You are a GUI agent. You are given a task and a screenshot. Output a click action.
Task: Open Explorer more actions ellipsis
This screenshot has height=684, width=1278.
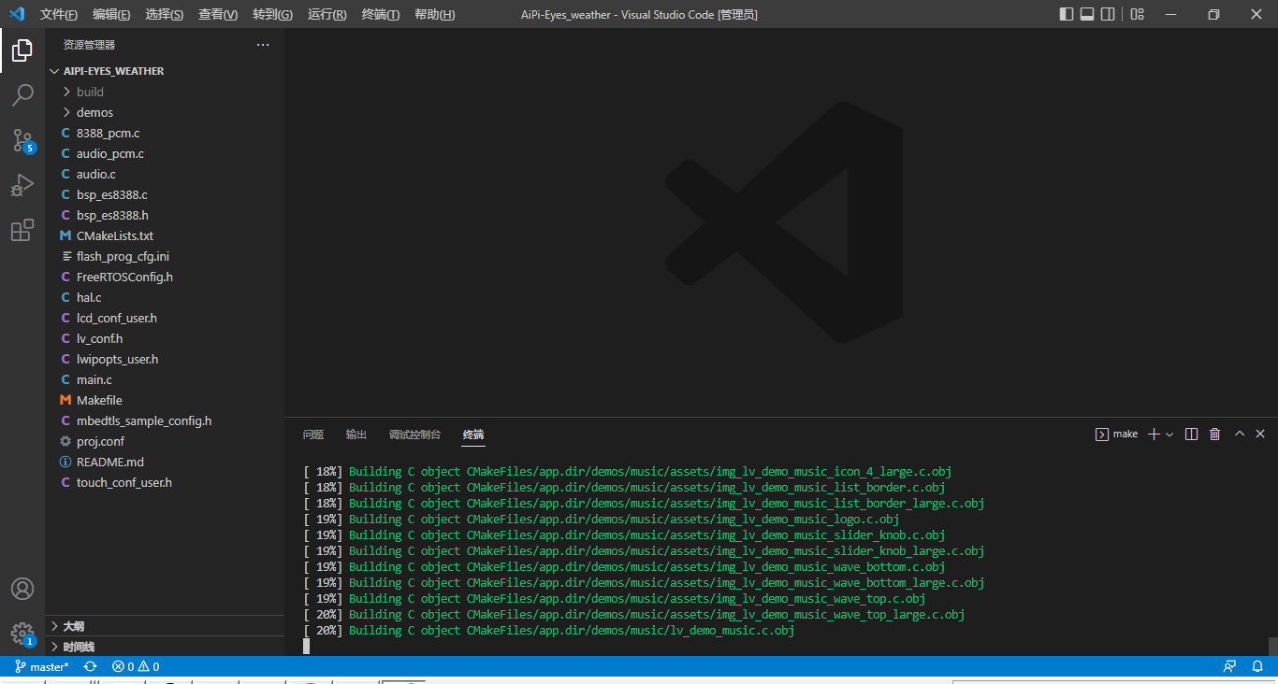(x=263, y=45)
